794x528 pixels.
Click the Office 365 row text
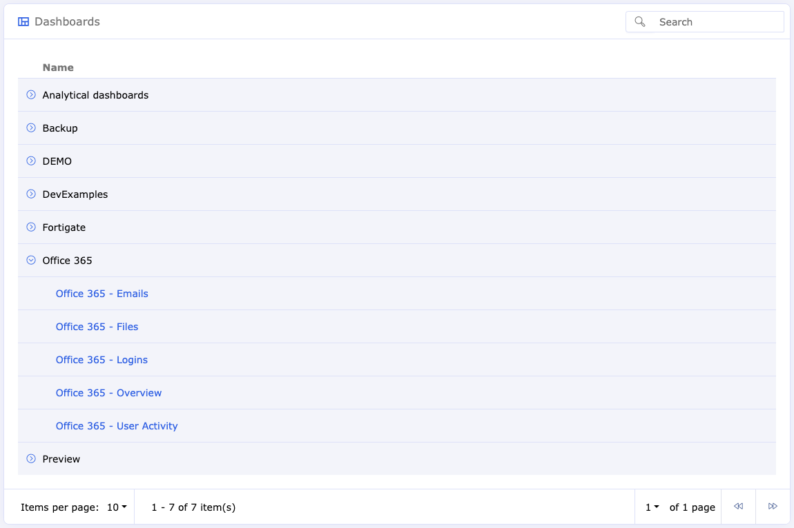68,261
